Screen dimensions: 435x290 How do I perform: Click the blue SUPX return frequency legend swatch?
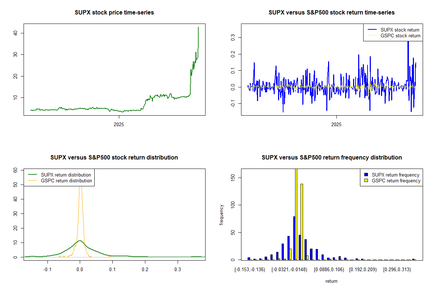point(366,175)
